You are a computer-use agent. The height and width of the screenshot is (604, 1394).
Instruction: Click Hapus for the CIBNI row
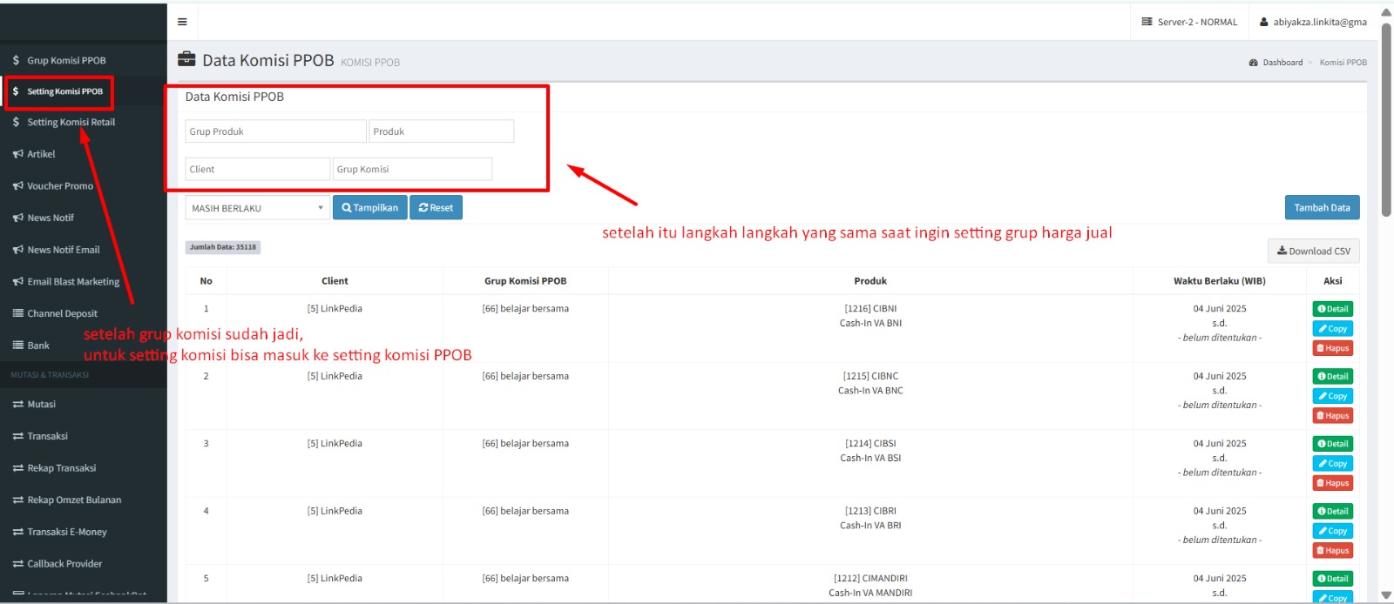pos(1332,348)
